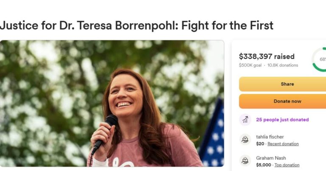
Task: Click the donor icon beside Graham Nash
Action: [245, 161]
